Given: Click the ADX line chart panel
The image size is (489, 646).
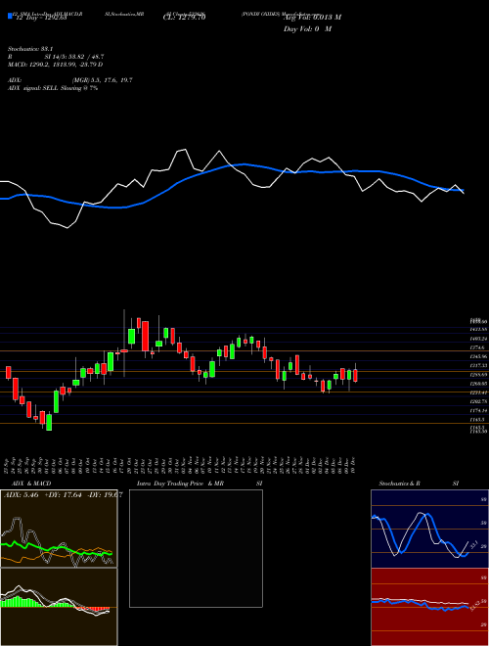Looking at the screenshot, I should click(x=59, y=529).
